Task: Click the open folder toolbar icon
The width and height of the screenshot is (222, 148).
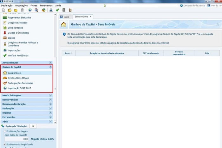Action: (x=10, y=10)
